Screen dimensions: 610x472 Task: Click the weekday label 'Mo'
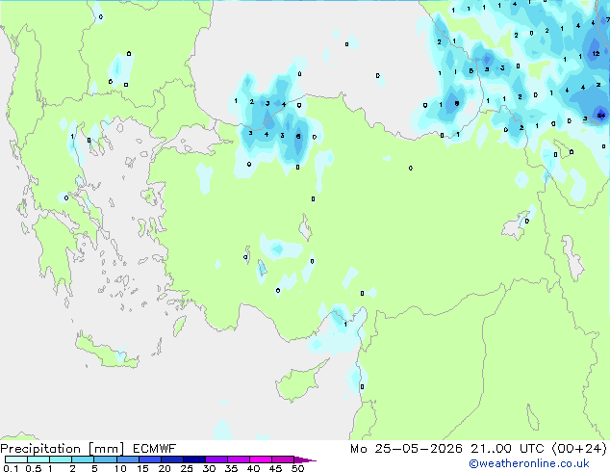coord(358,449)
